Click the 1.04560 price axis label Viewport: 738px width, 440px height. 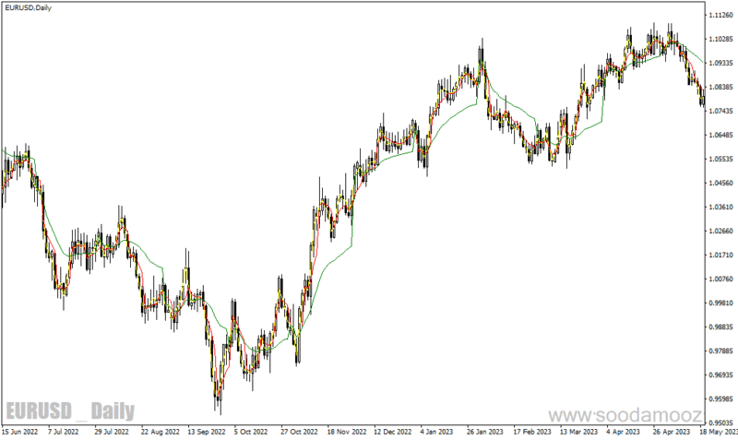pyautogui.click(x=721, y=183)
